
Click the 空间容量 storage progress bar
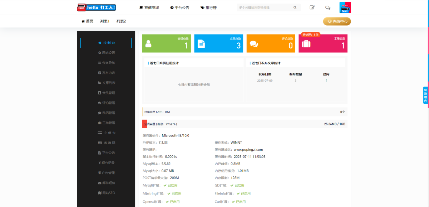click(x=245, y=124)
